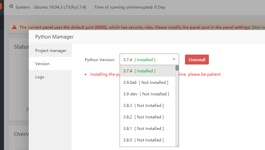The image size is (265, 150).
Task: Click the [Not ne... link in warning banner
Action: click(258, 27)
